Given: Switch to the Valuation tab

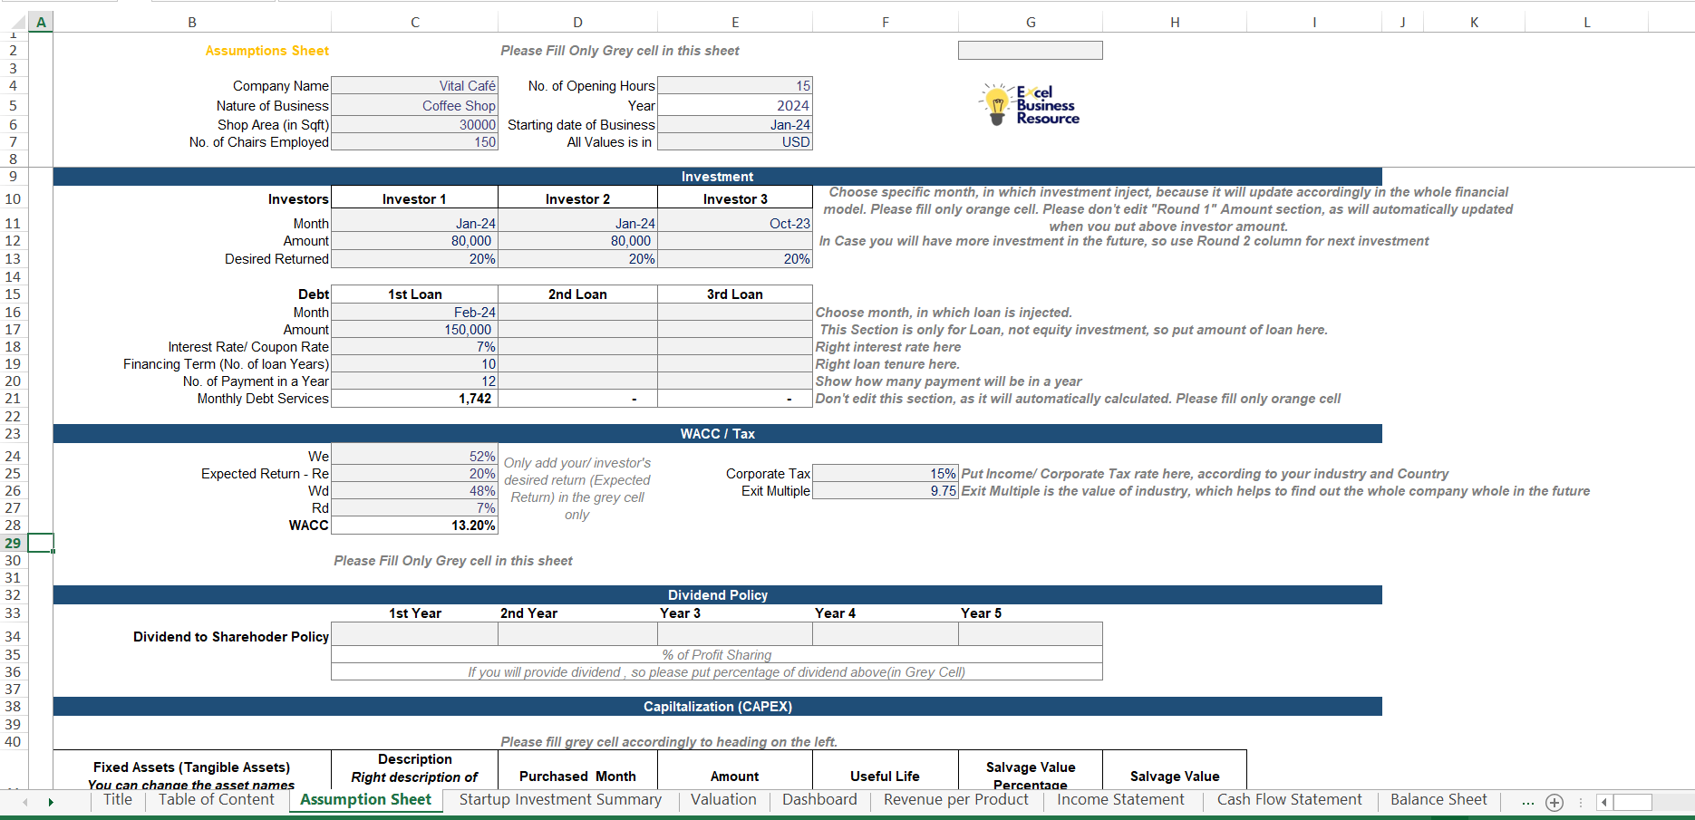Looking at the screenshot, I should [x=723, y=800].
